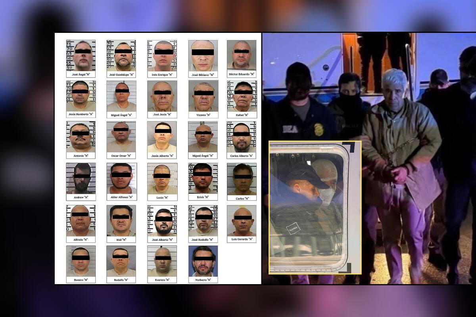
Task: Click the yellow-bordered airplane window inset photo
Action: coord(315,207)
